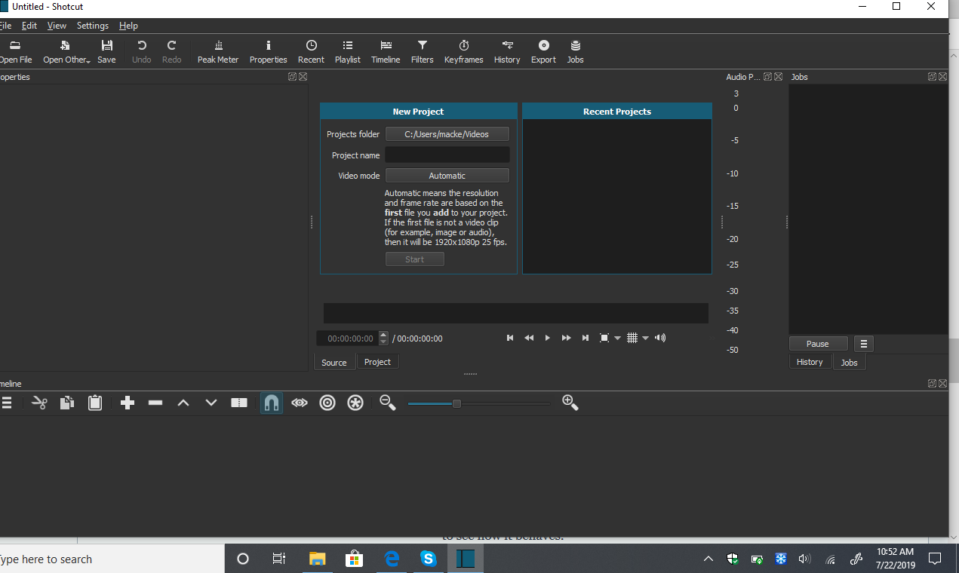Click the Pause button in Jobs panel
This screenshot has width=959, height=573.
pos(818,344)
